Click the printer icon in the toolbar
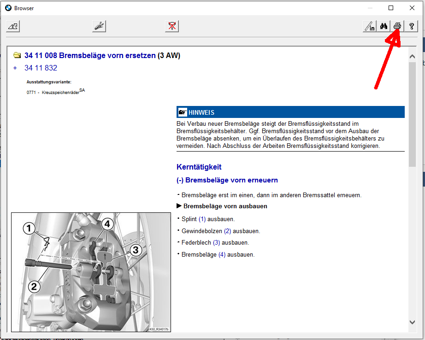Screen dimensions: 425x340 tap(397, 27)
